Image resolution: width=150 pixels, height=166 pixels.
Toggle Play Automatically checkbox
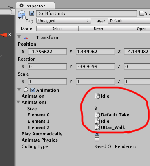(97, 133)
